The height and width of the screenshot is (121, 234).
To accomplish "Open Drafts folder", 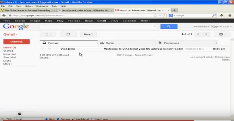I will [7, 61].
